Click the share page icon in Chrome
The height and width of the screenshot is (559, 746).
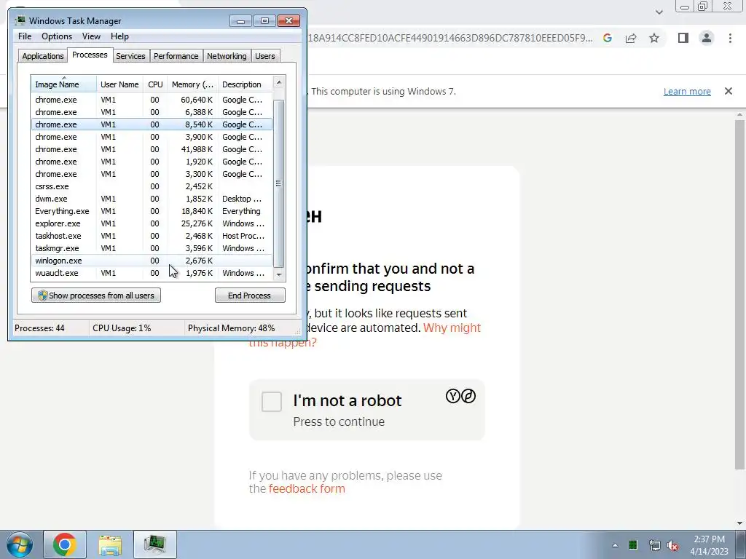coord(631,38)
